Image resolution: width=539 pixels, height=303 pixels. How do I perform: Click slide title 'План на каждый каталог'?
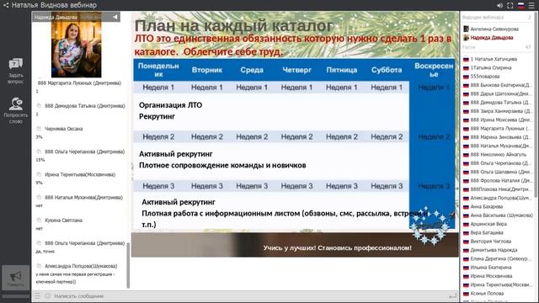[234, 26]
